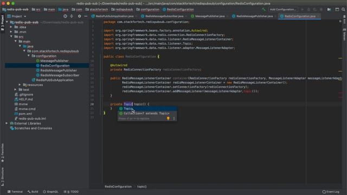Open Project panel settings gear
Screen dimensions: 347x195
click(80, 16)
